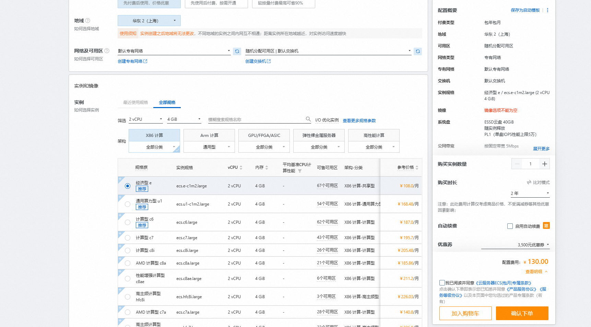This screenshot has height=327, width=591.
Task: Click the 推荐 tag on 通用算力型 u1 row
Action: [x=142, y=207]
